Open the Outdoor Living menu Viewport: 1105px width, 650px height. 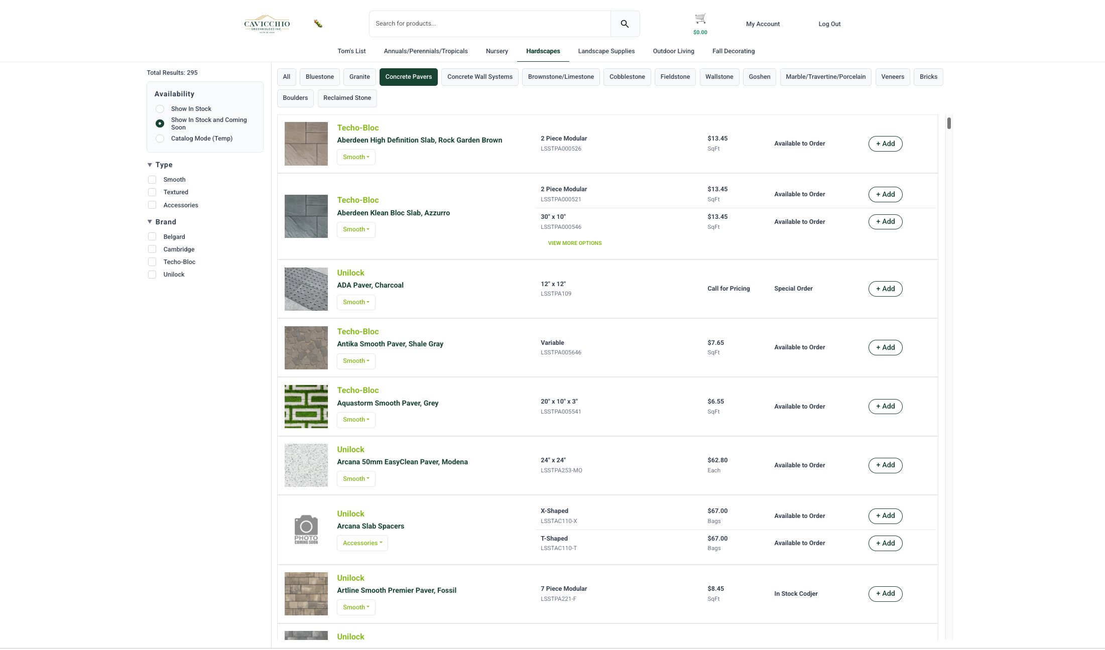[674, 51]
